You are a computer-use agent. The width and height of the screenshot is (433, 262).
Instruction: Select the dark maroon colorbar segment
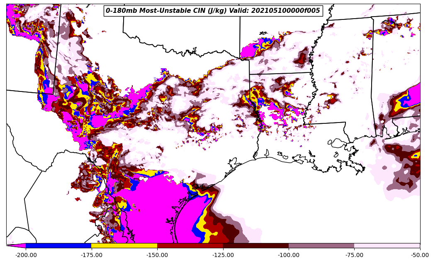point(256,245)
